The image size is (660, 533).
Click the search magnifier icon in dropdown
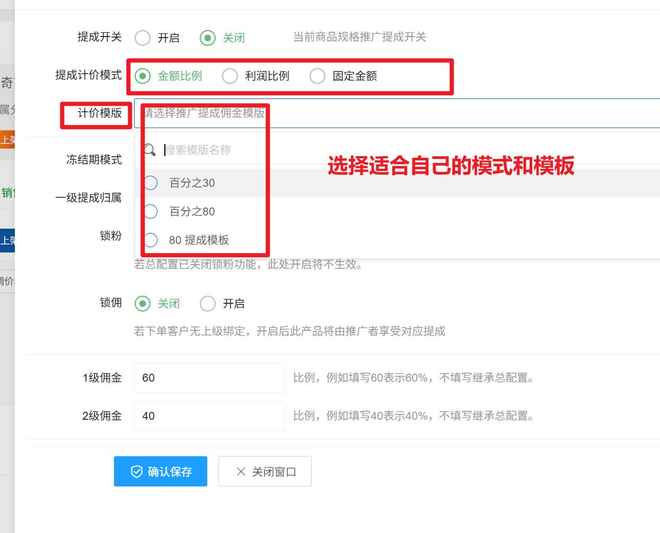tap(150, 150)
